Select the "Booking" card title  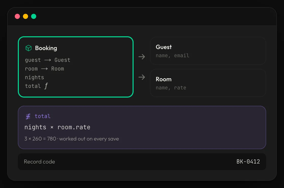coord(46,48)
